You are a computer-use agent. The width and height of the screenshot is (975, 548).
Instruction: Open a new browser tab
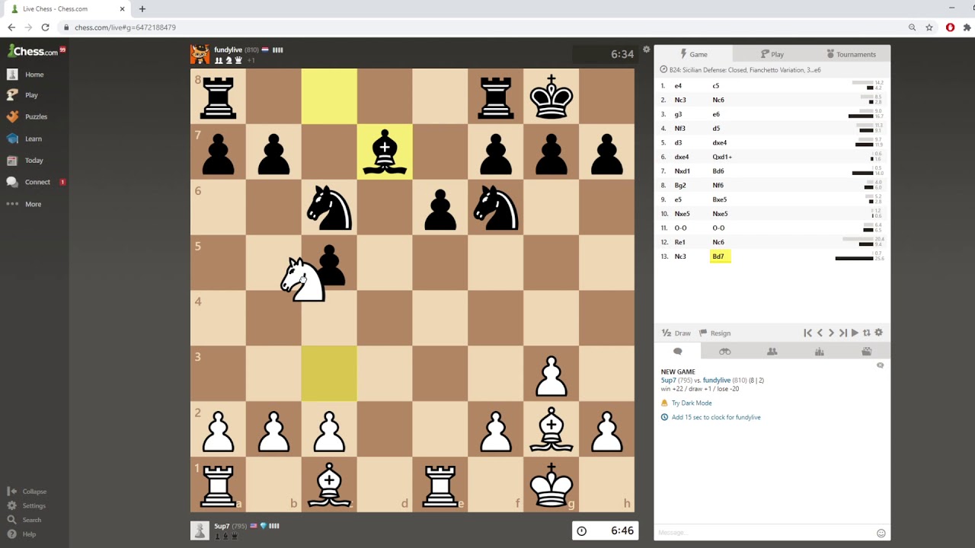142,9
